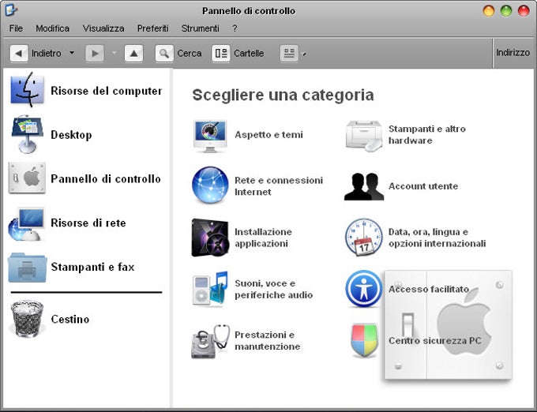Open the Preferiti menu
The image size is (537, 412).
(x=152, y=28)
